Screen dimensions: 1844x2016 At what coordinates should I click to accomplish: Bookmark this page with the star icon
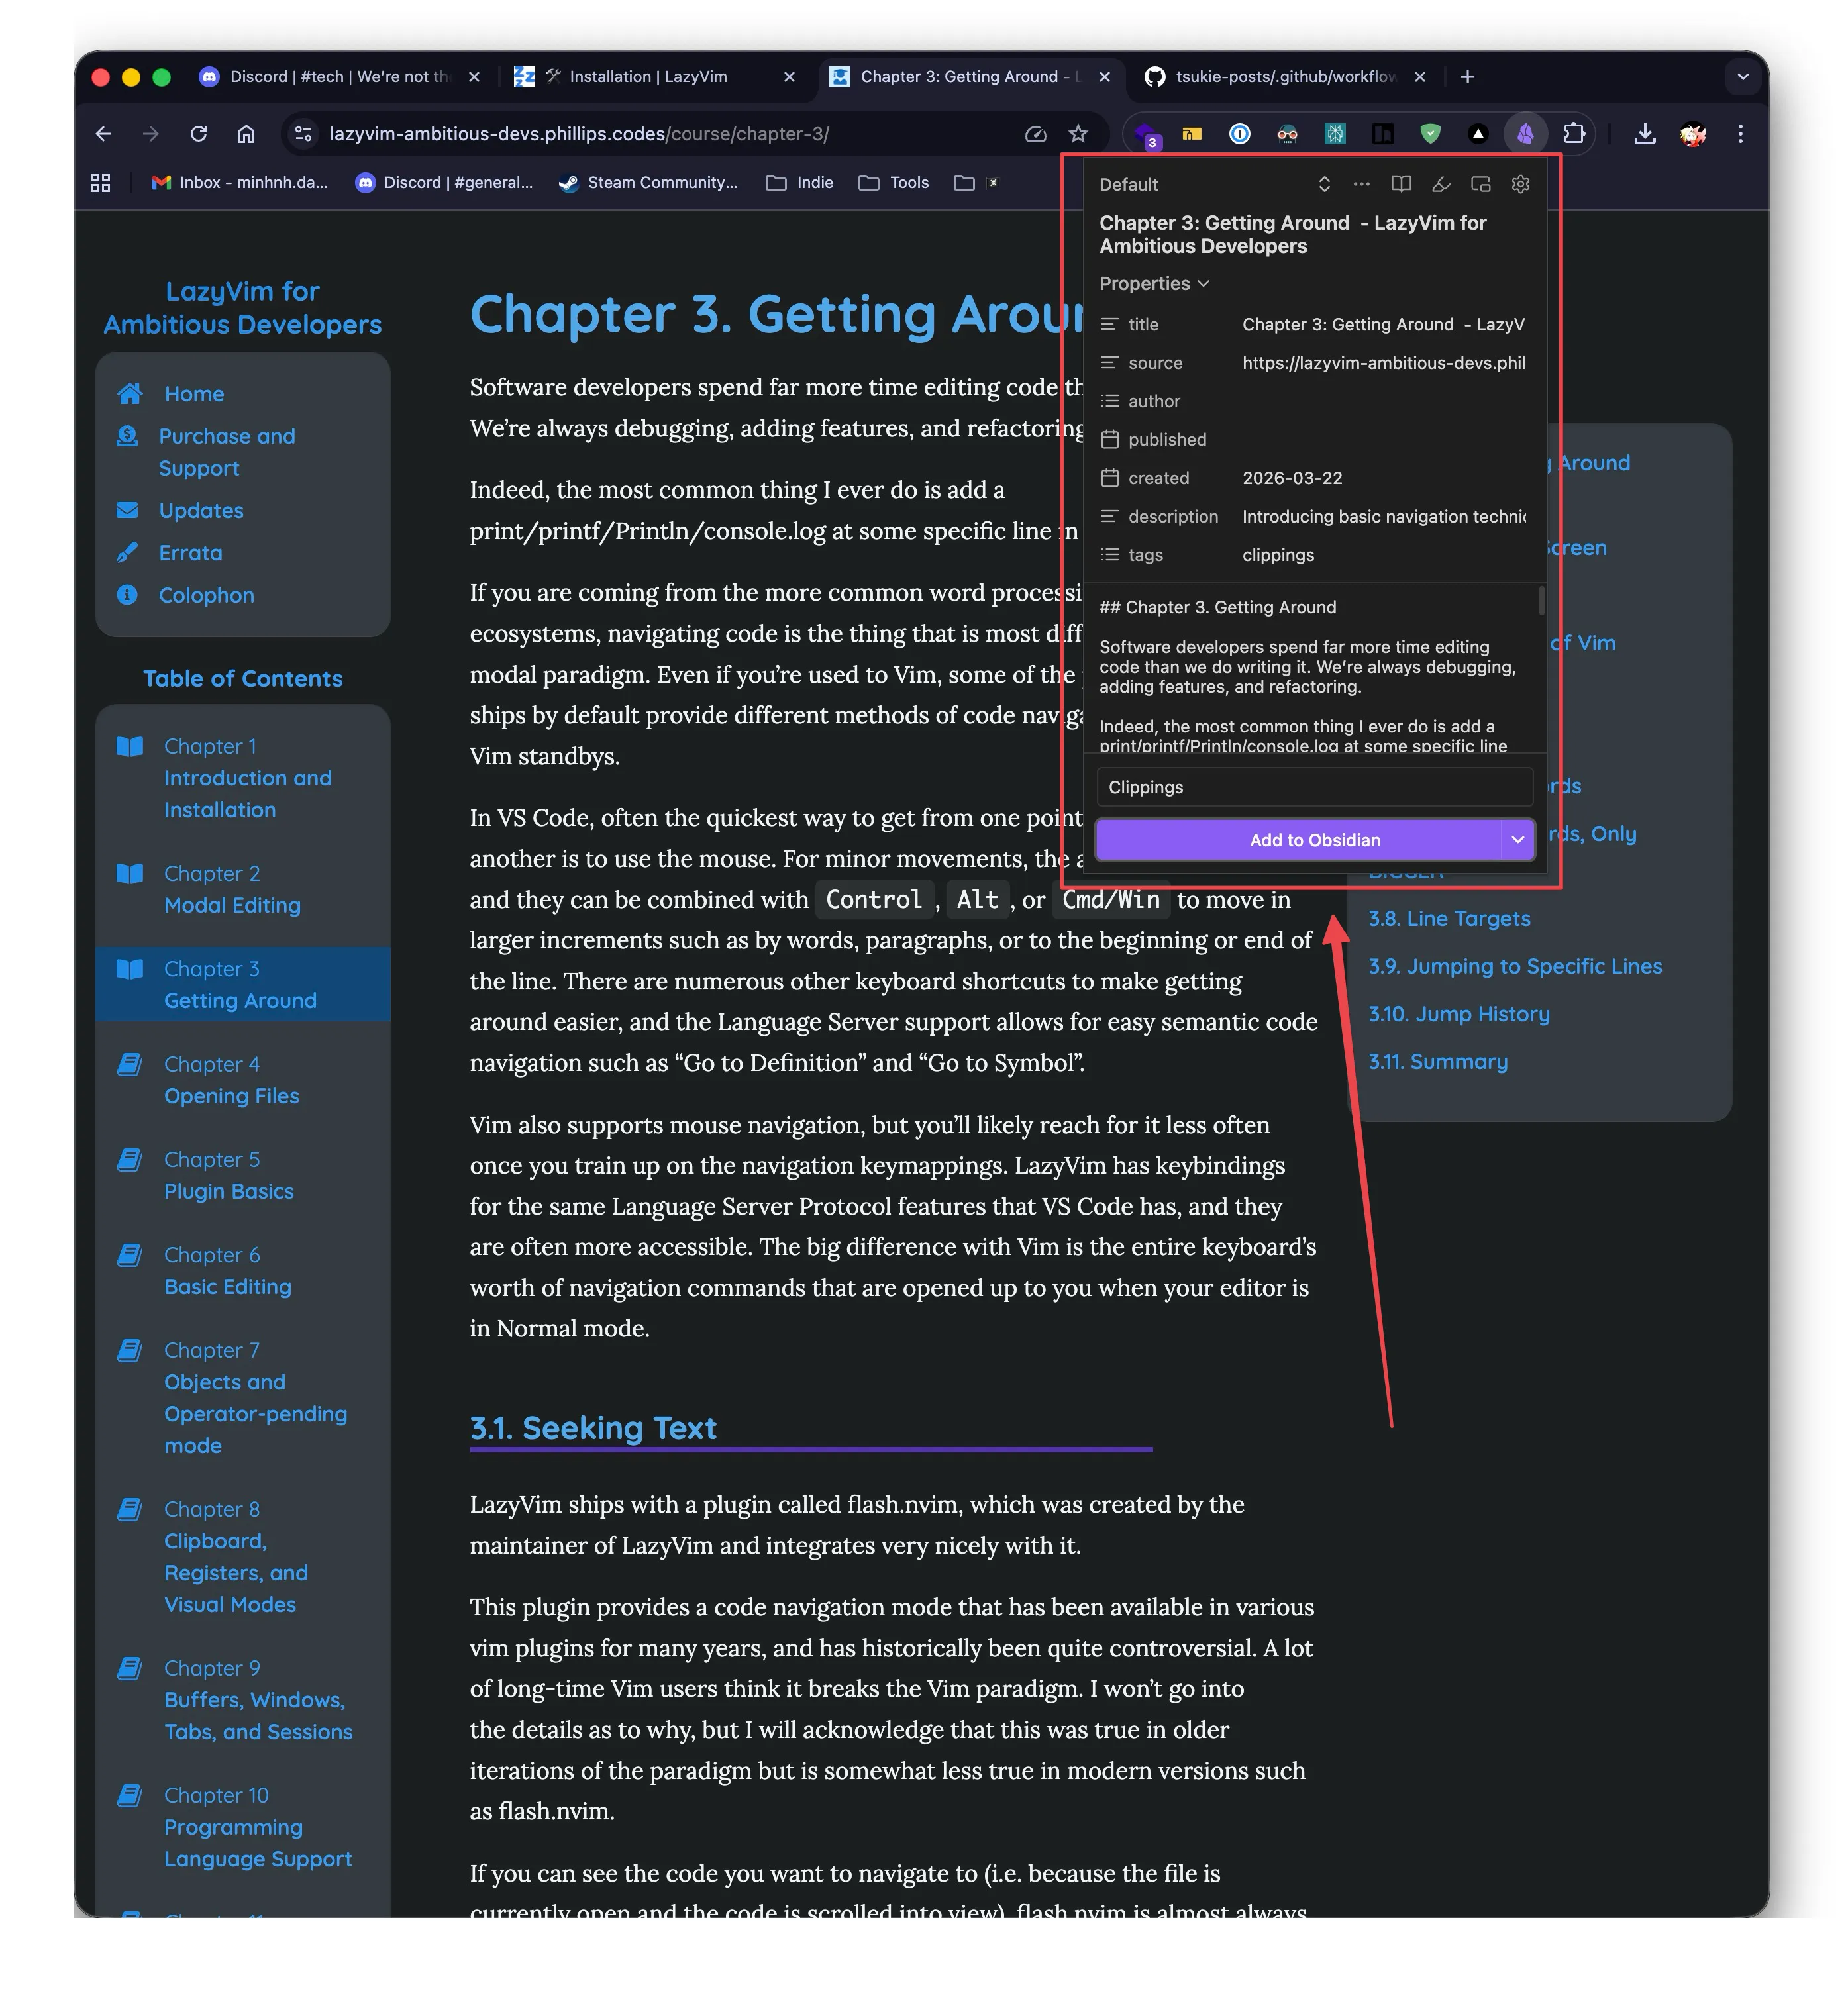(1077, 134)
